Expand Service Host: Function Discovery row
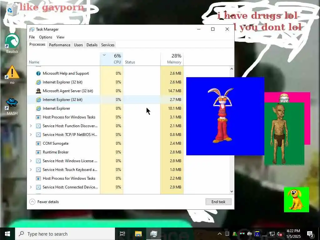Viewport: 320px width, 240px height. click(x=31, y=126)
